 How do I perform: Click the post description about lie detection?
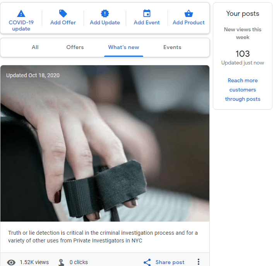pyautogui.click(x=103, y=237)
